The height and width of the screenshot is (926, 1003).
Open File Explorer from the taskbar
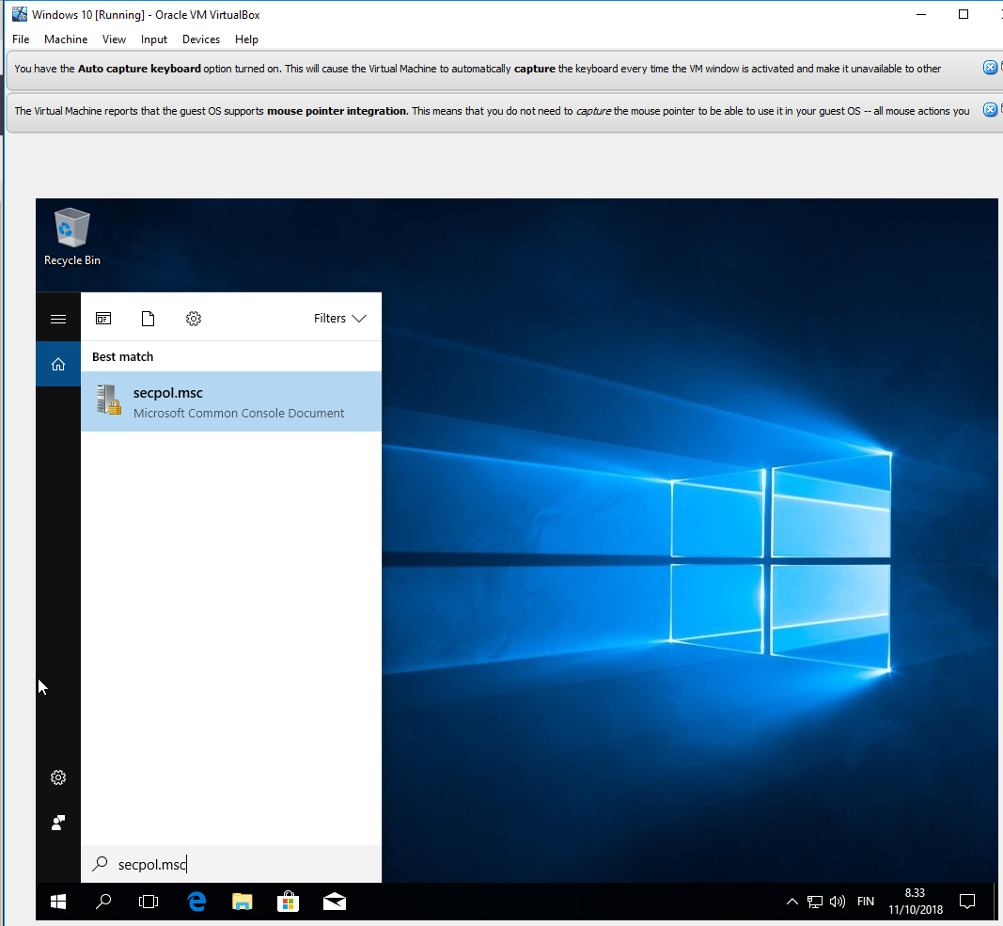(x=242, y=902)
